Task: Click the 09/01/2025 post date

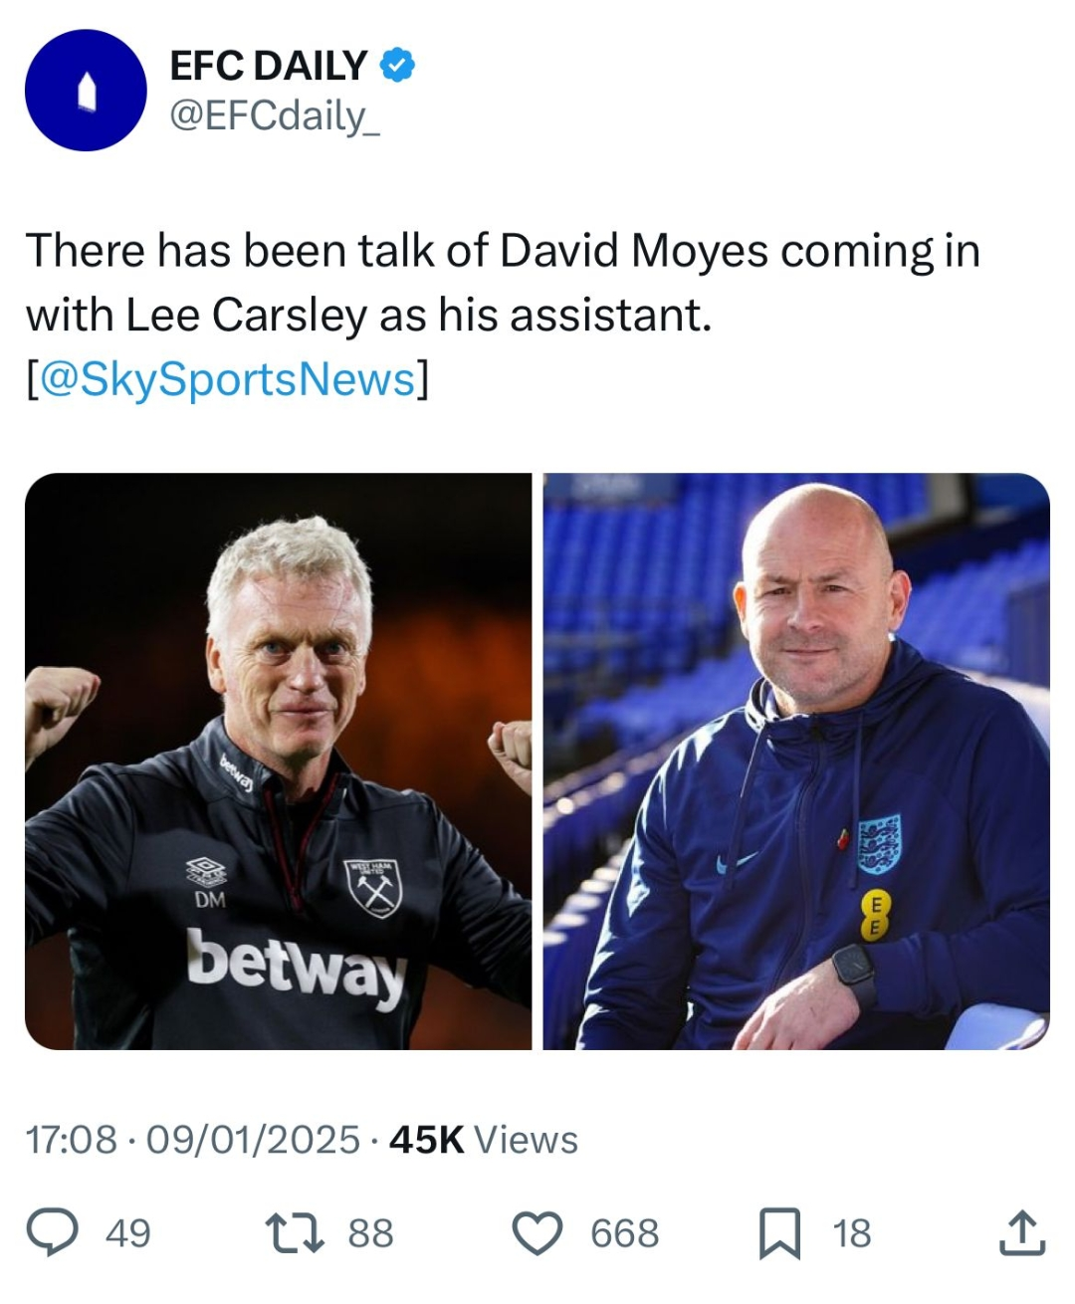Action: click(x=253, y=1140)
